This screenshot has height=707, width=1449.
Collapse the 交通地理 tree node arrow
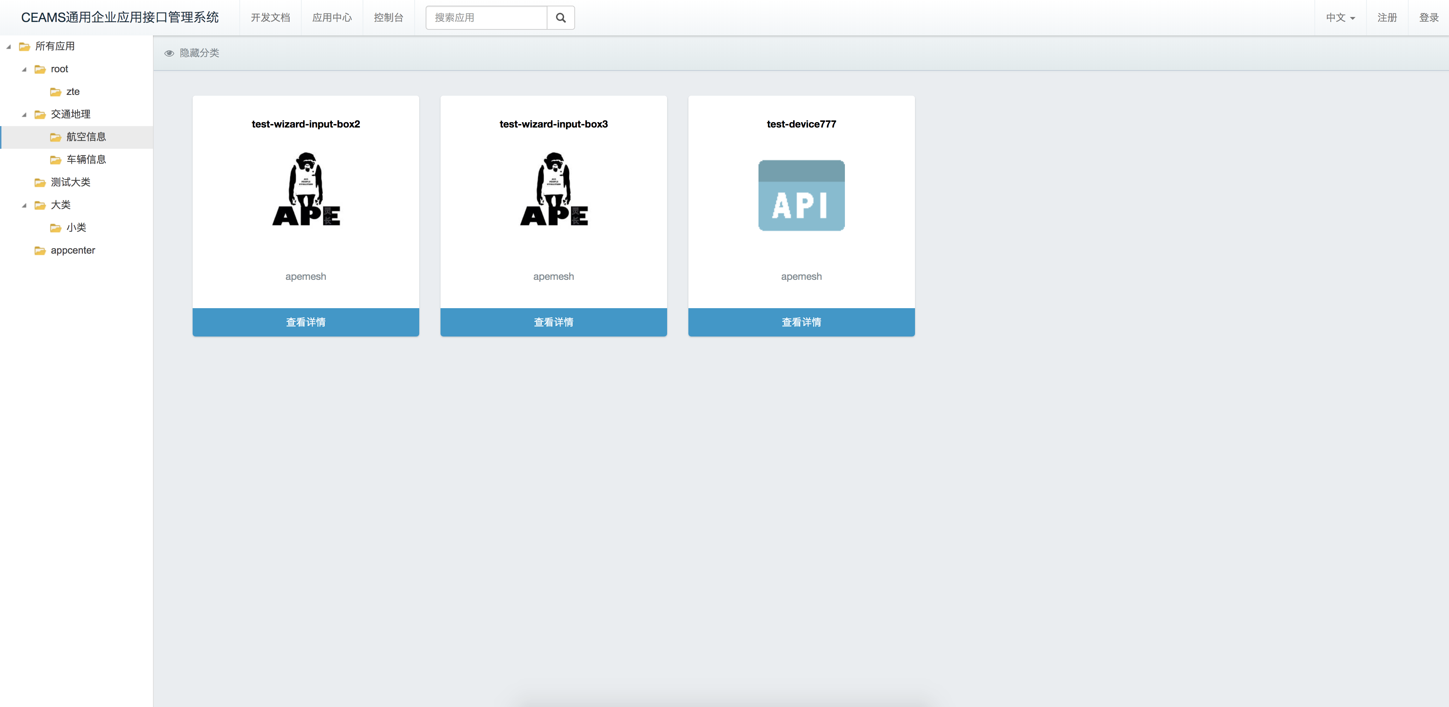pos(24,115)
